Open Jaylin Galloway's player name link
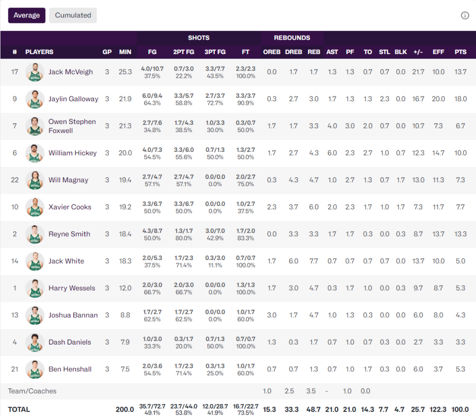Image resolution: width=476 pixels, height=417 pixels. 73,99
